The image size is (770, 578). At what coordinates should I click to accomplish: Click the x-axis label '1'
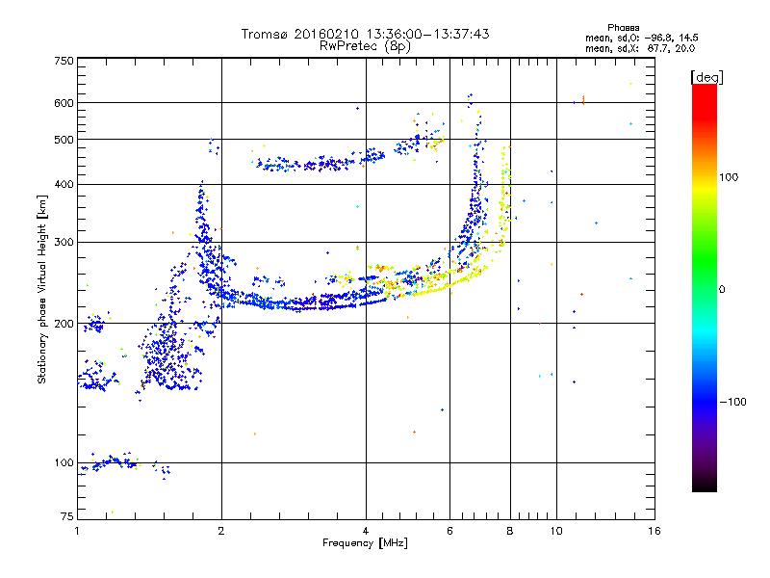click(x=77, y=531)
